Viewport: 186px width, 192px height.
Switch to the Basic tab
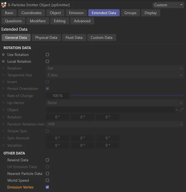(x=9, y=13)
